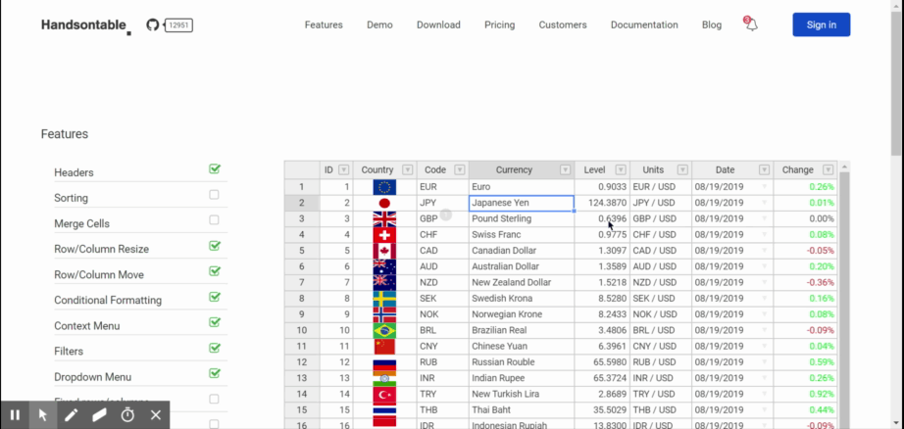
Task: Open the Code column dropdown arrow
Action: (460, 169)
